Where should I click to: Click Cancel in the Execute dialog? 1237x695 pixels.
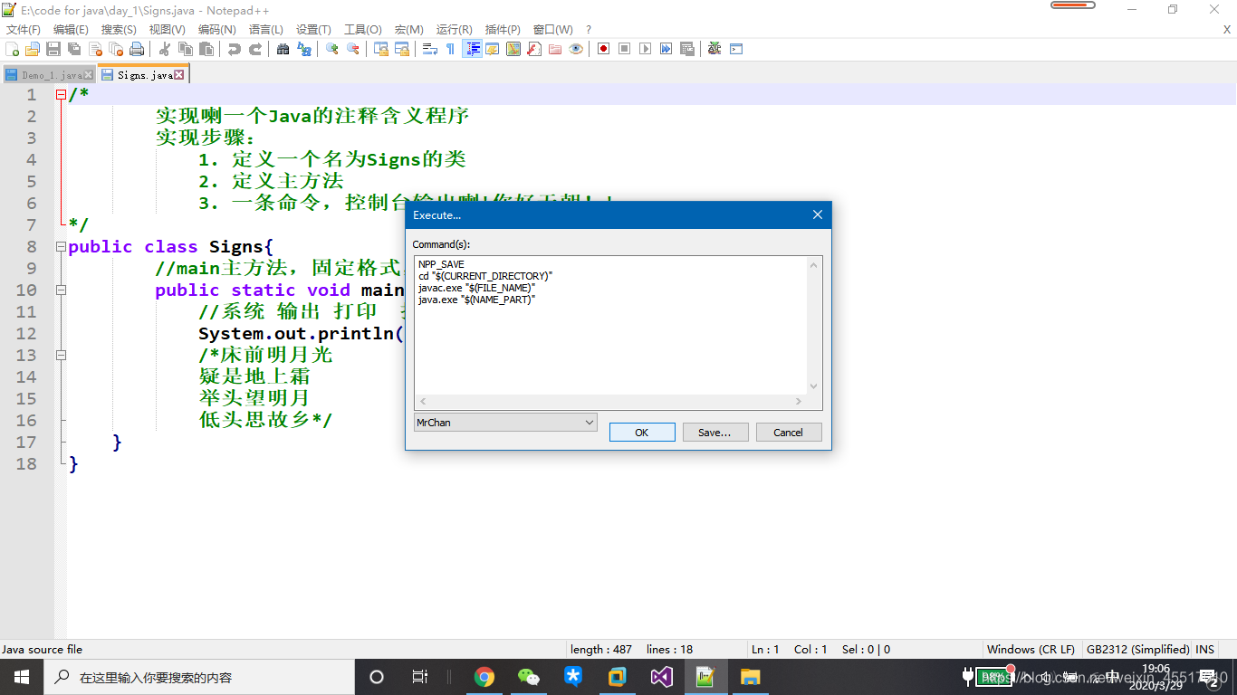788,433
